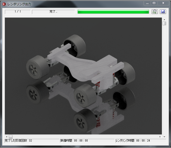Viewport: 171px width, 148px height.
Task: Click the horizontal scrollbar left arrow
Action: [7, 137]
